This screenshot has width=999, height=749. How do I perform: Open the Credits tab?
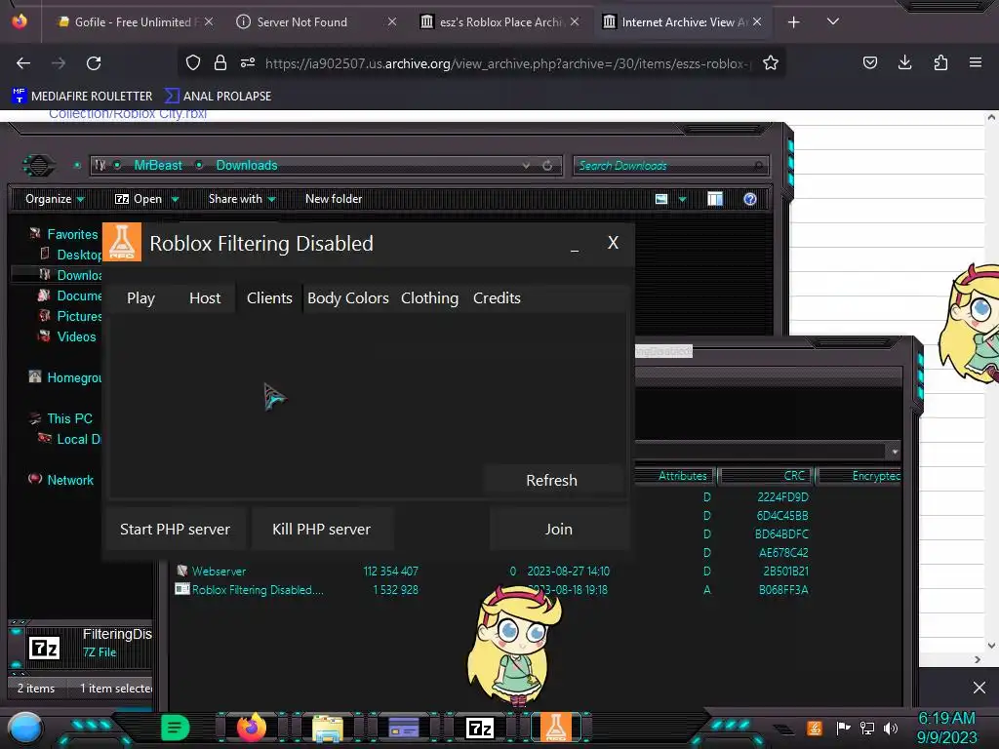[497, 298]
